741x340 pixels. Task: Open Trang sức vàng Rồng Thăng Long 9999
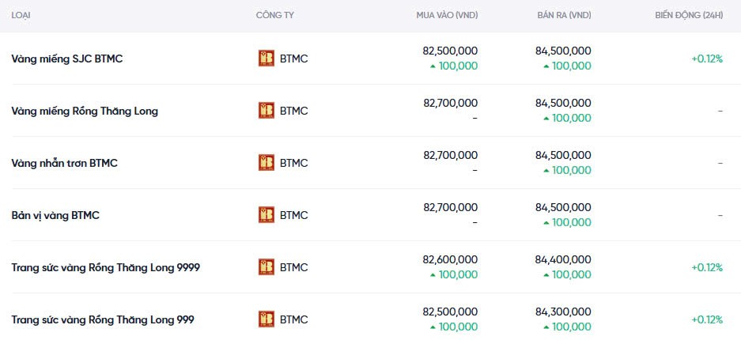tap(105, 267)
